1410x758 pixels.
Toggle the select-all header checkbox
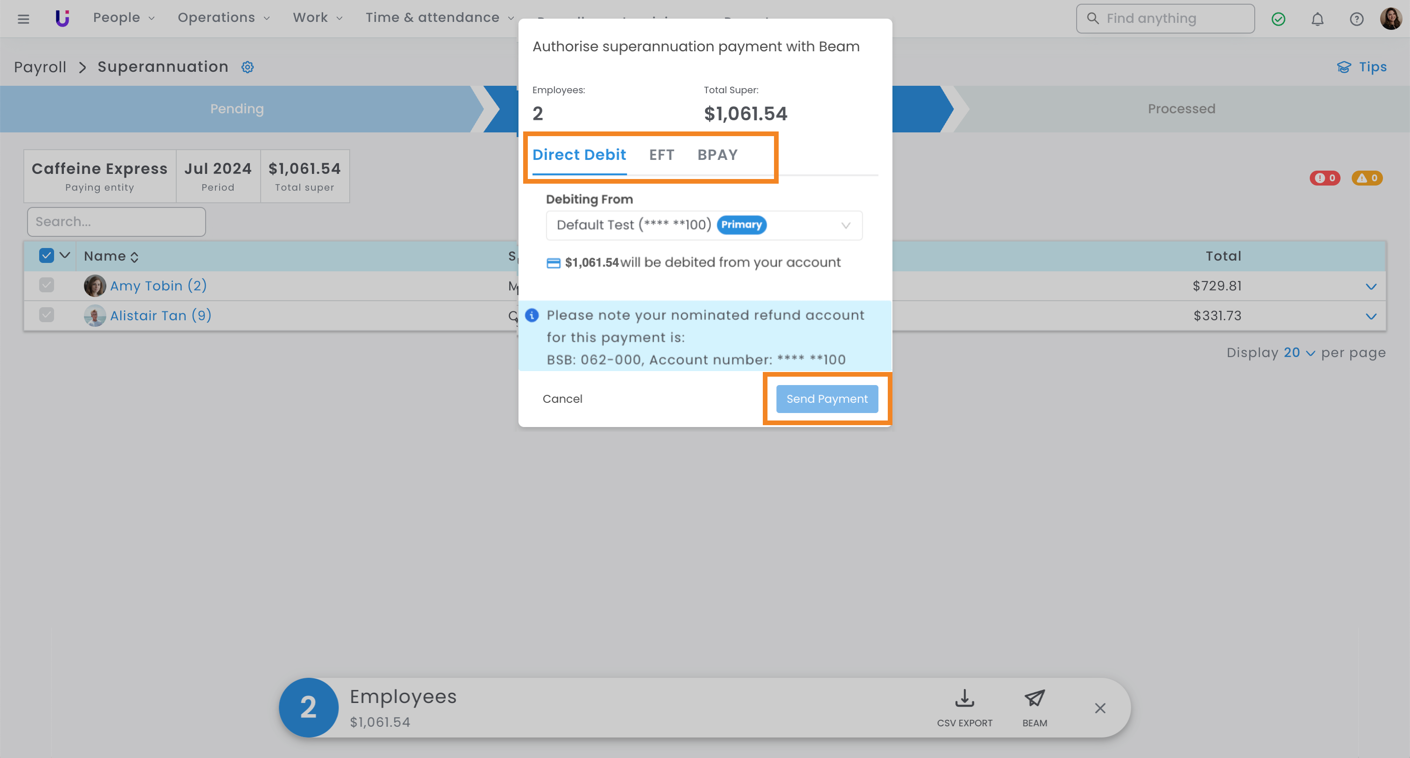click(x=47, y=255)
